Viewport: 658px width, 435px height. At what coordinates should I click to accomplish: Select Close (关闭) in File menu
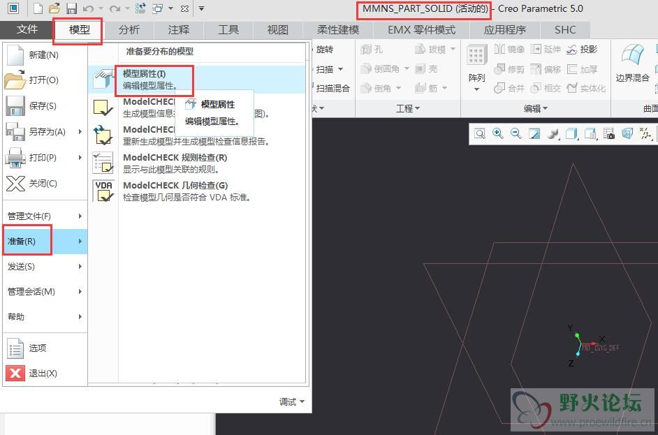click(45, 184)
